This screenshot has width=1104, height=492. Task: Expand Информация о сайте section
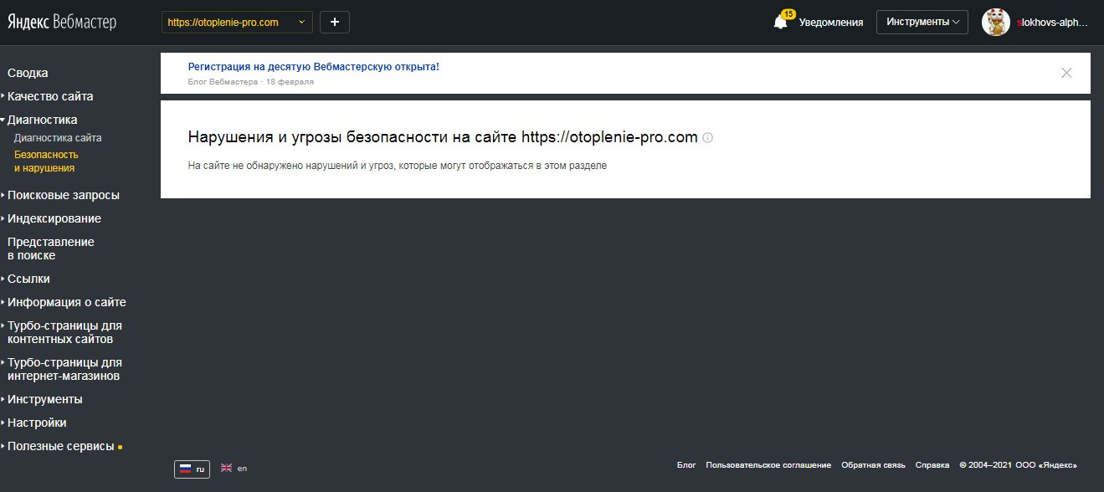click(x=67, y=302)
